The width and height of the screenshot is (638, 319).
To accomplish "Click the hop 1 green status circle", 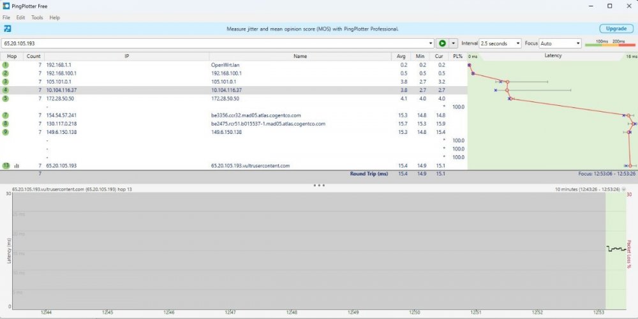I will pos(6,65).
